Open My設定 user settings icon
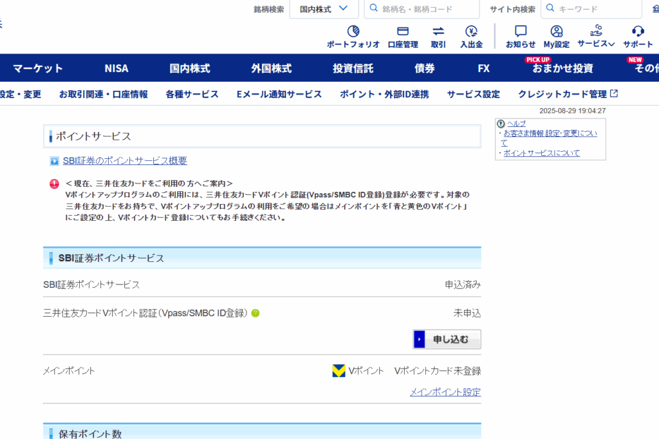Screen dimensions: 659x439 point(557,31)
